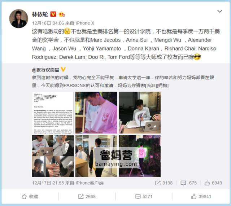Like the post with 39841 thumbs-up

click(x=201, y=197)
